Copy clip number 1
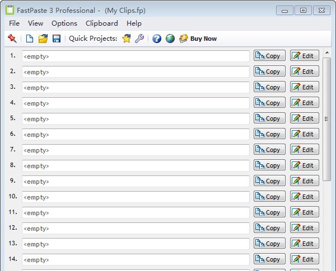This screenshot has width=336, height=271. (269, 56)
